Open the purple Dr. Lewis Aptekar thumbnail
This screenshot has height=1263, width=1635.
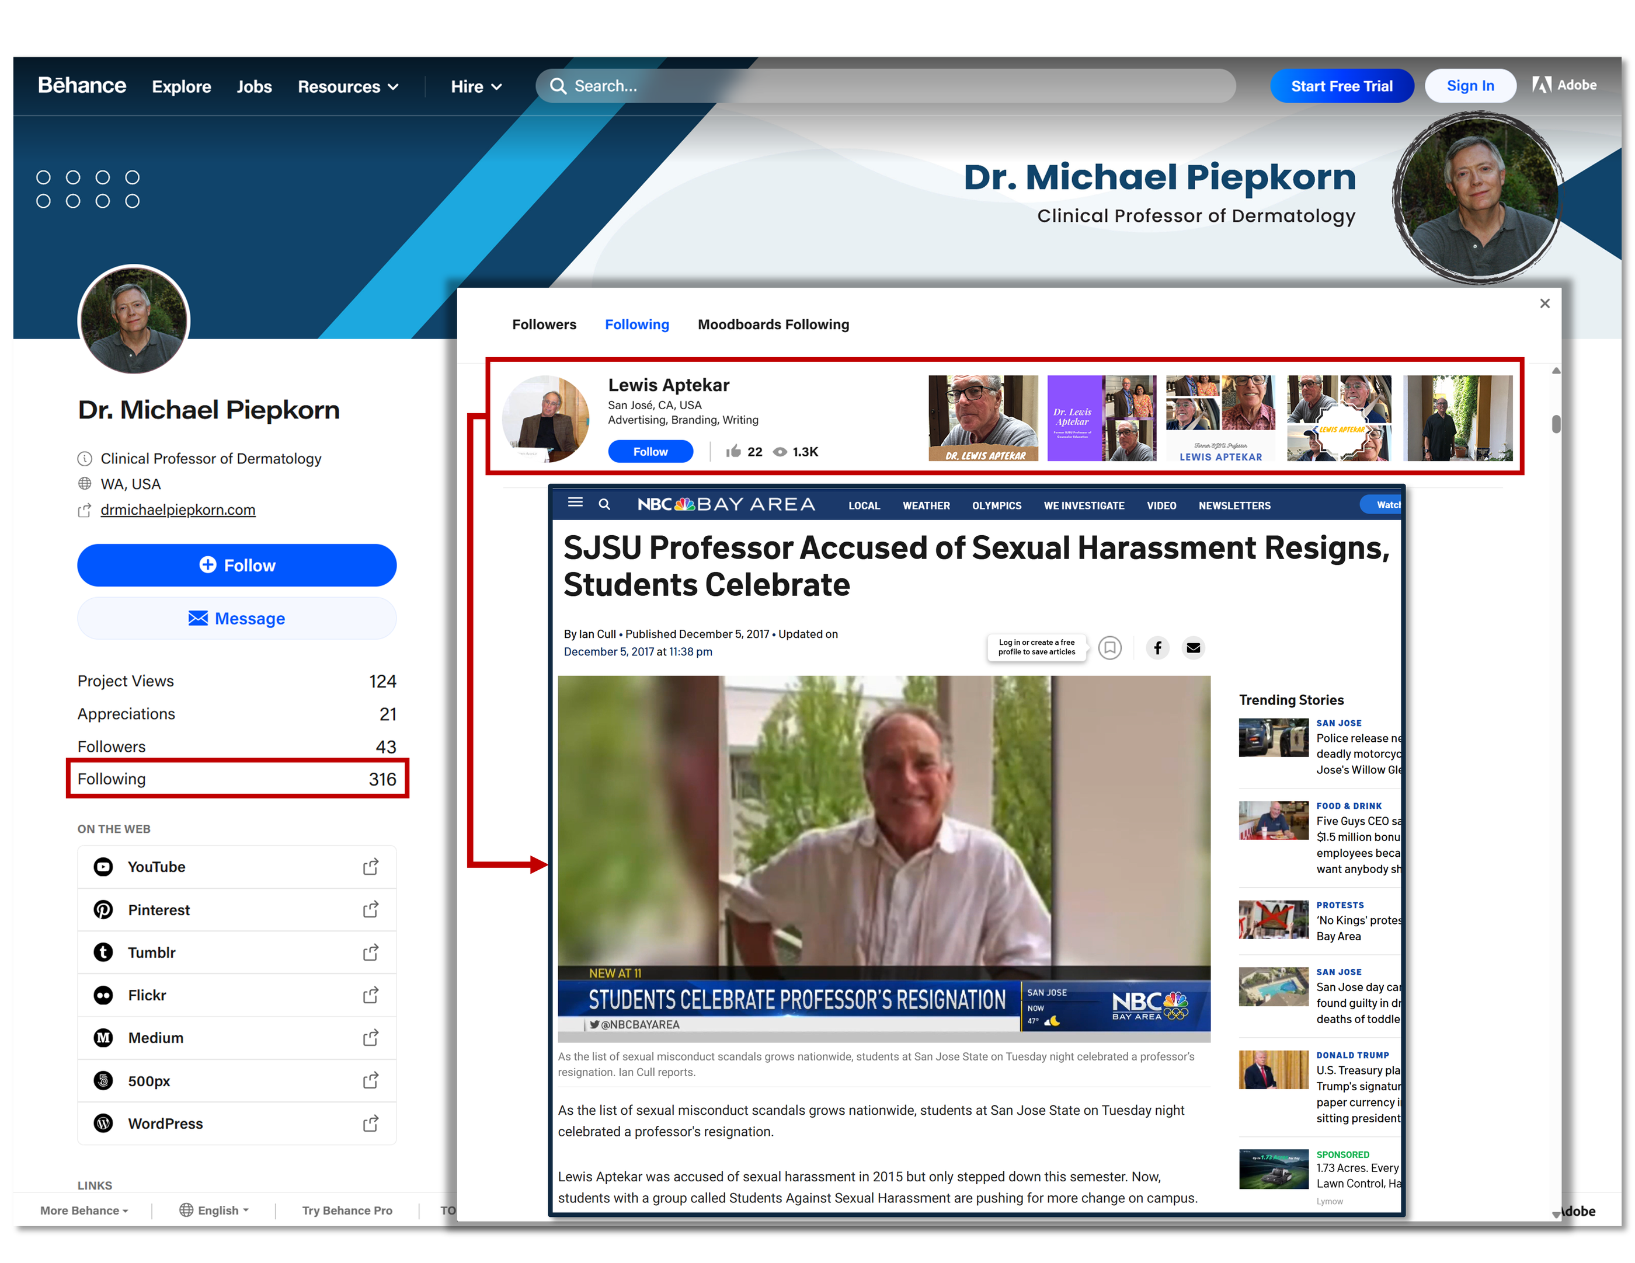pos(1101,418)
